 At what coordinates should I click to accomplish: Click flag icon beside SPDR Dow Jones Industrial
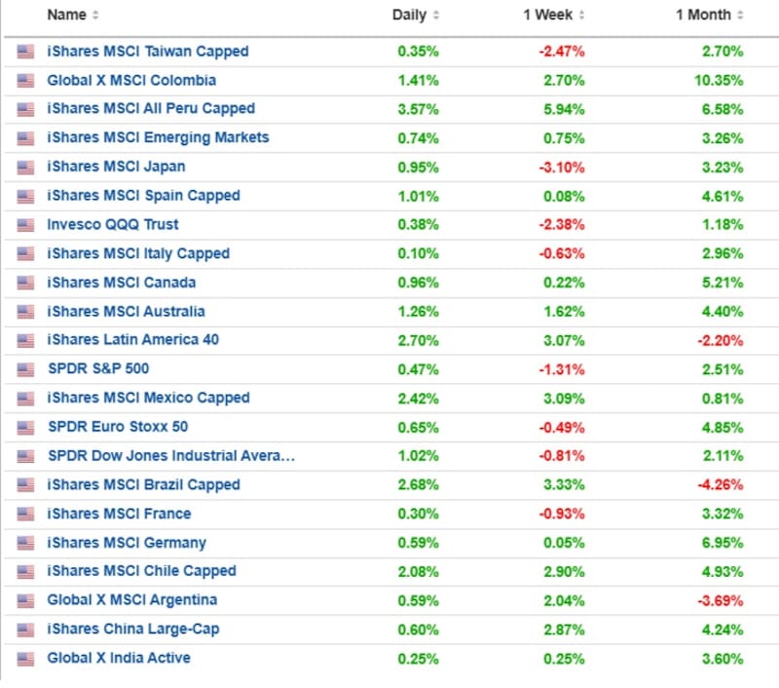tap(25, 456)
